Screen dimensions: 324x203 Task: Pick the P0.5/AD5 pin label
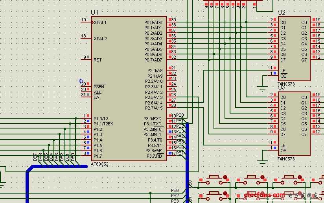(153, 49)
